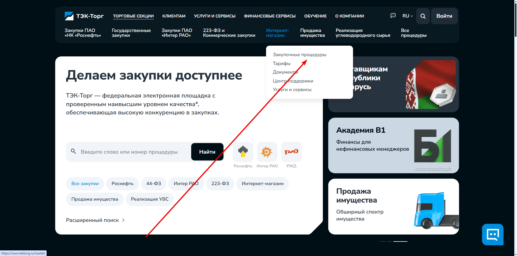The height and width of the screenshot is (256, 517).
Task: Open Все процедуры link
Action: 414,33
